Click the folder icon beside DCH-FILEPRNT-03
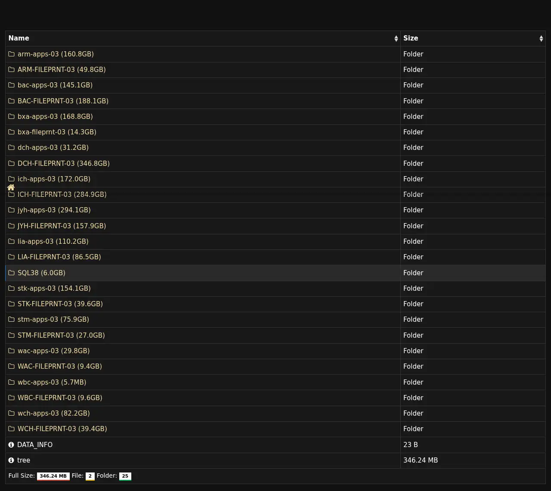Screen dimensions: 551x491 coord(12,163)
